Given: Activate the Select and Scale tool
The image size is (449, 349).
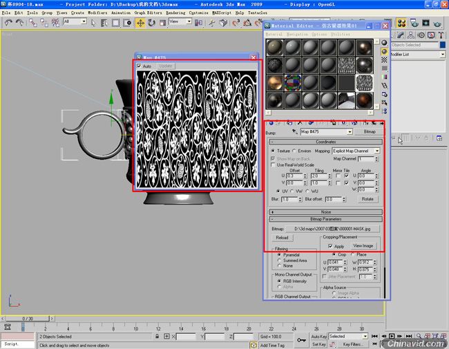Looking at the screenshot, I should tap(162, 23).
